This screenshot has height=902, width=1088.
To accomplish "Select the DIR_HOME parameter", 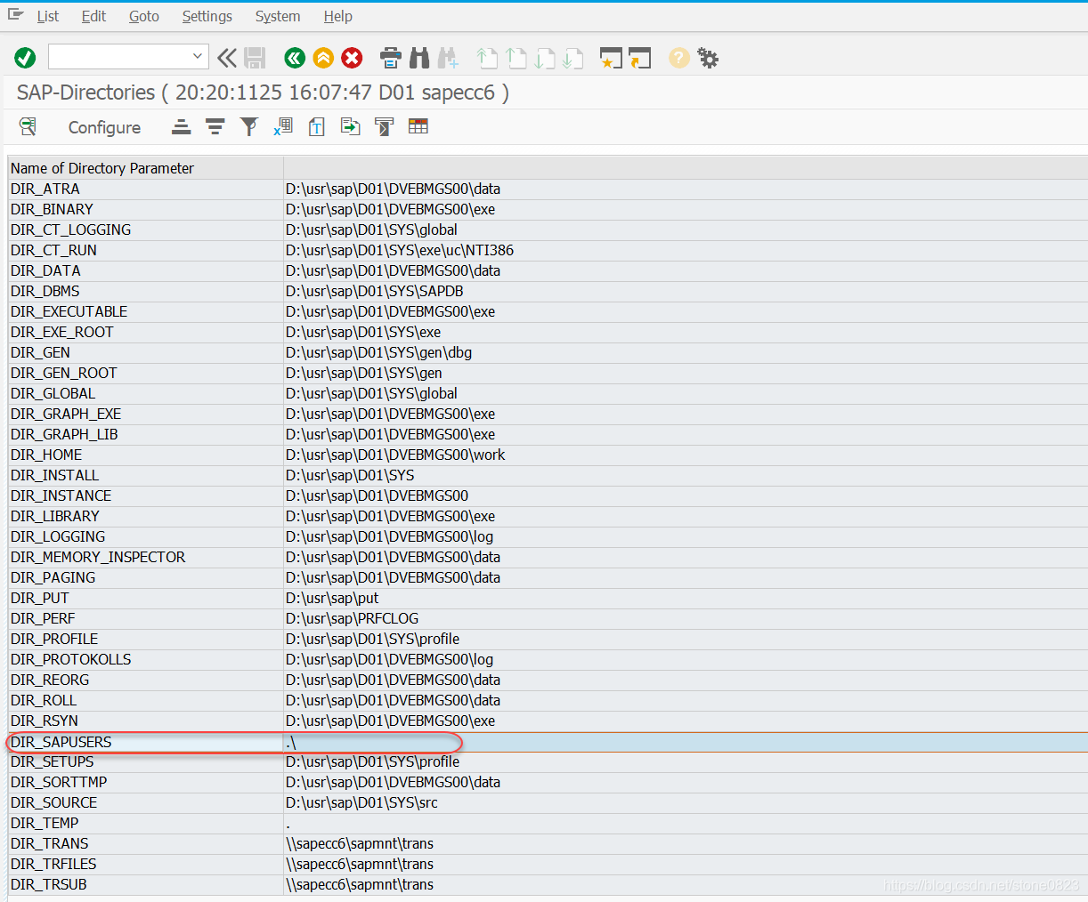I will [x=46, y=455].
